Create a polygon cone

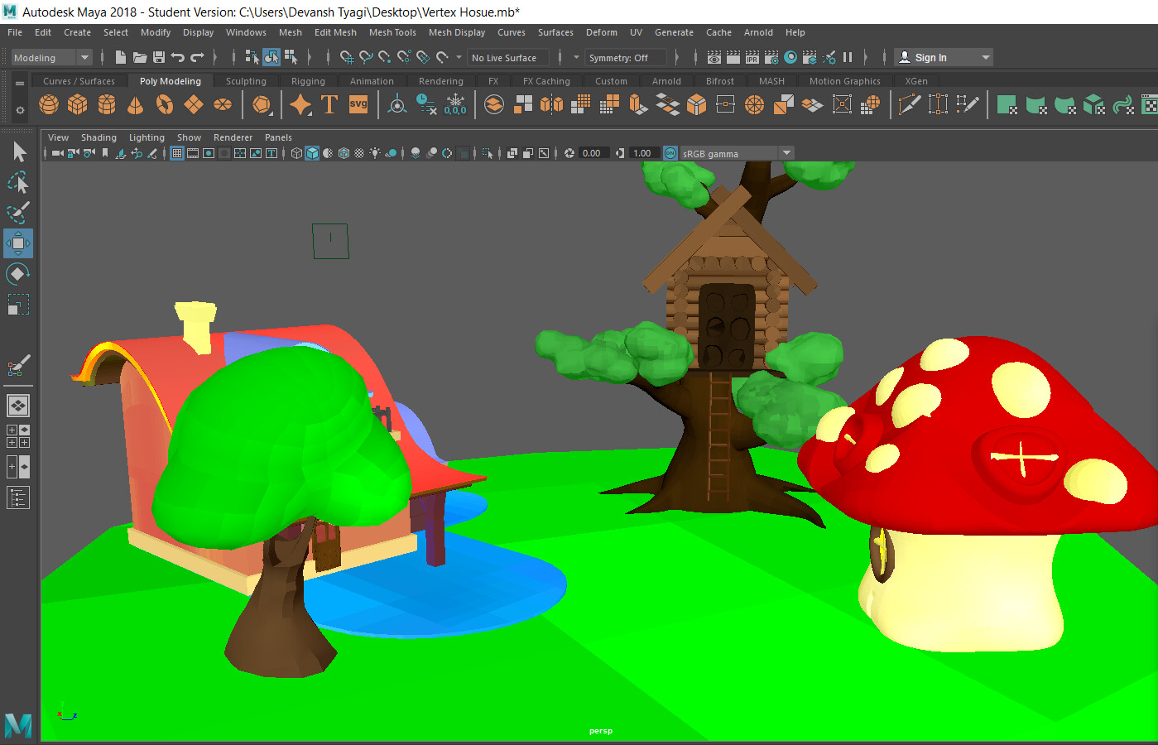coord(133,104)
